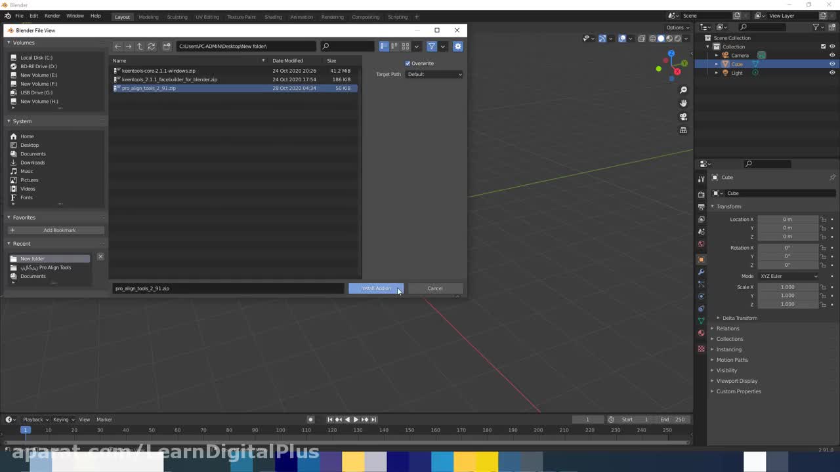
Task: Open the Edit menu
Action: [33, 16]
